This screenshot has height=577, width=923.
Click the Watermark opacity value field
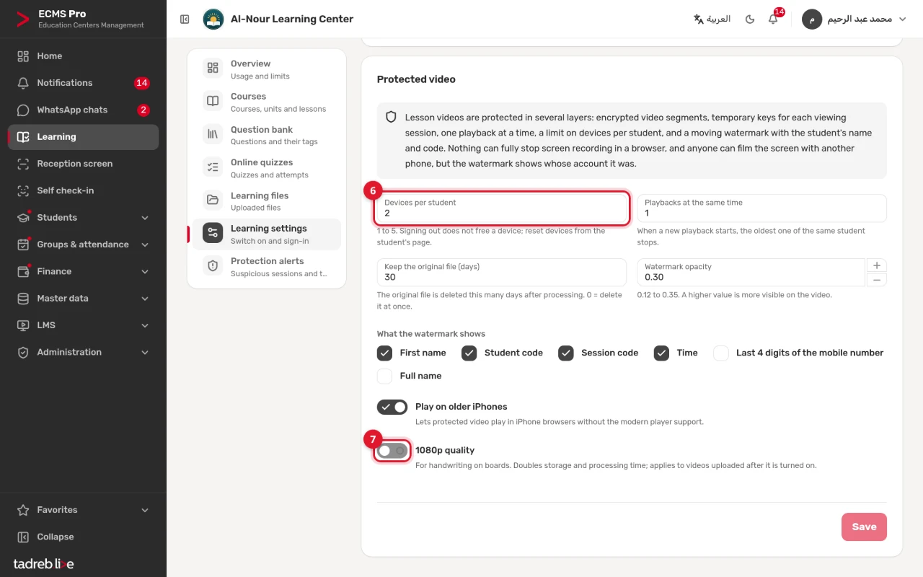(x=751, y=273)
